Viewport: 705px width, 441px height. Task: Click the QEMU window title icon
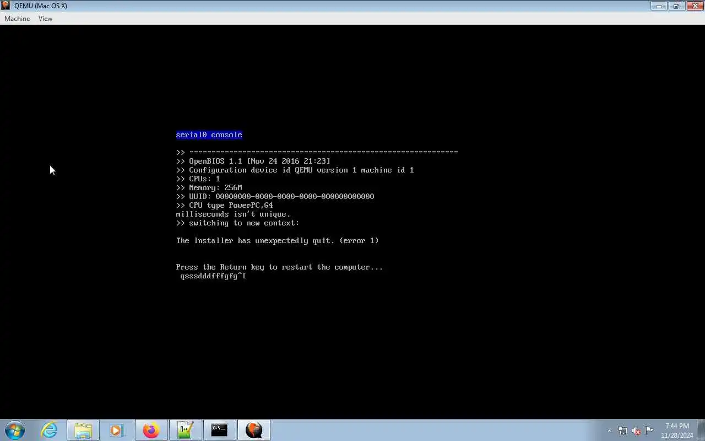6,6
